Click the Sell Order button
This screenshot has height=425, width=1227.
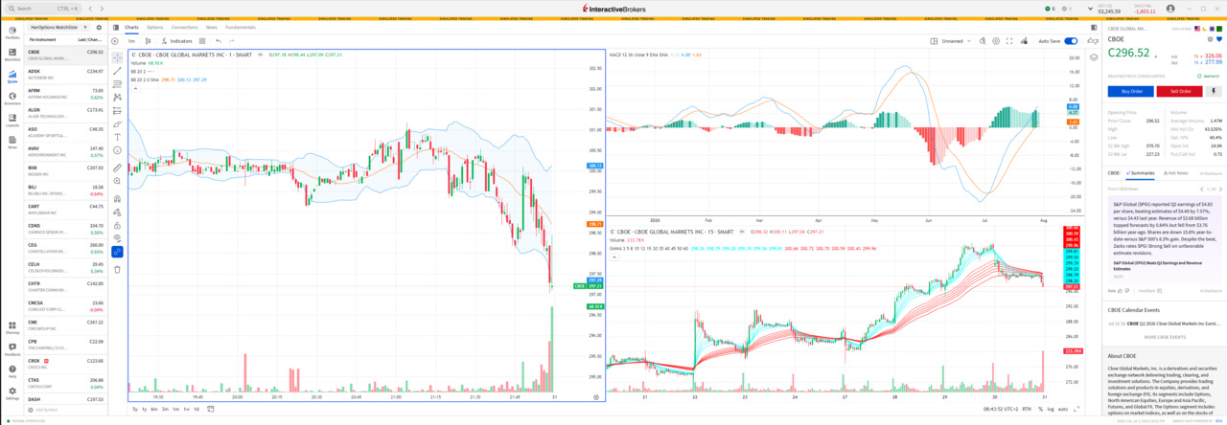(1179, 91)
